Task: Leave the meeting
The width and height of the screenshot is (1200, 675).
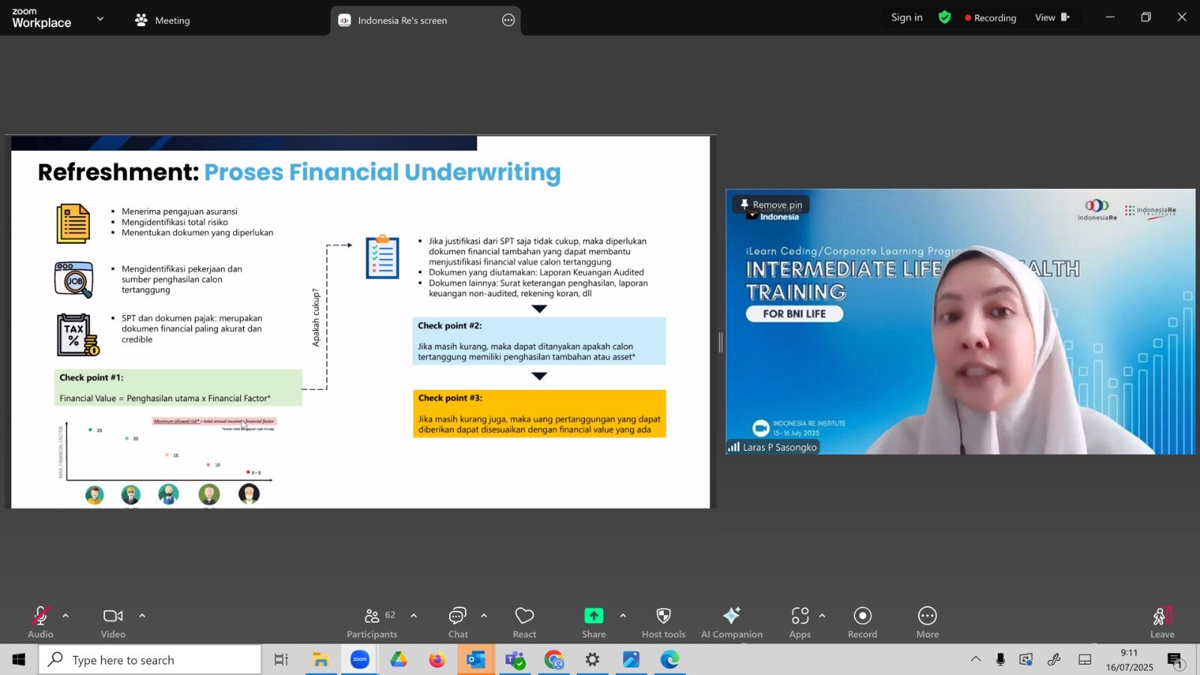Action: click(x=1162, y=623)
